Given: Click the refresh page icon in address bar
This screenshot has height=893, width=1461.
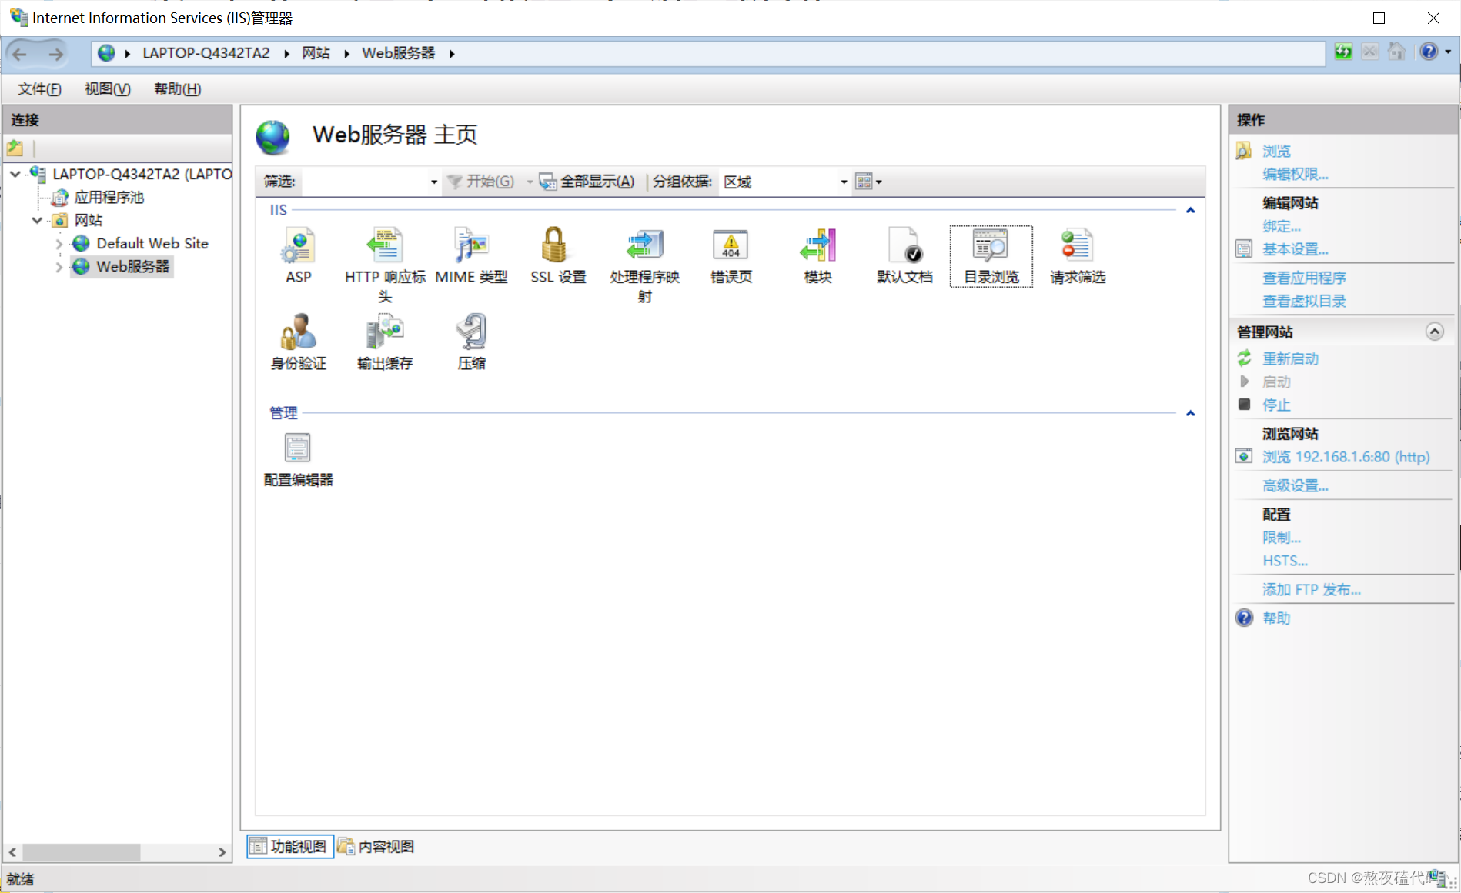Looking at the screenshot, I should coord(1343,52).
